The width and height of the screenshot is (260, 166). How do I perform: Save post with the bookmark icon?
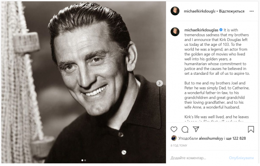pos(251,129)
